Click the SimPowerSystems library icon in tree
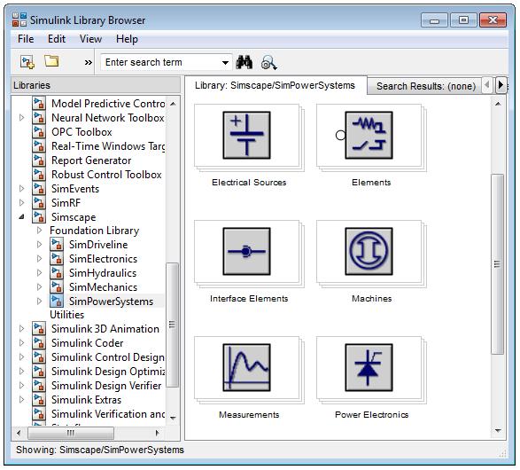520x470 pixels. (57, 301)
